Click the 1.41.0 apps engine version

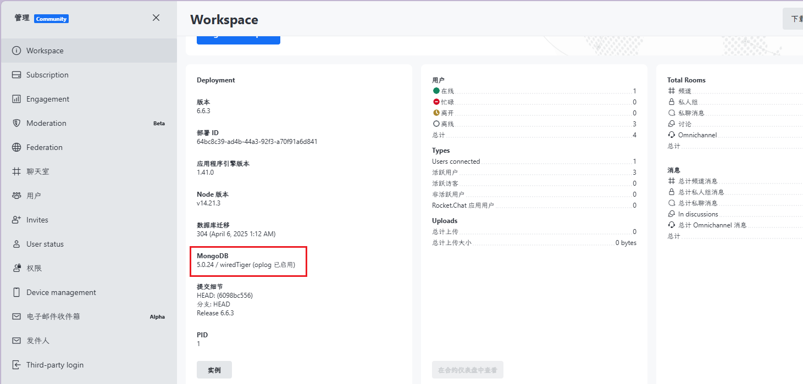[205, 172]
